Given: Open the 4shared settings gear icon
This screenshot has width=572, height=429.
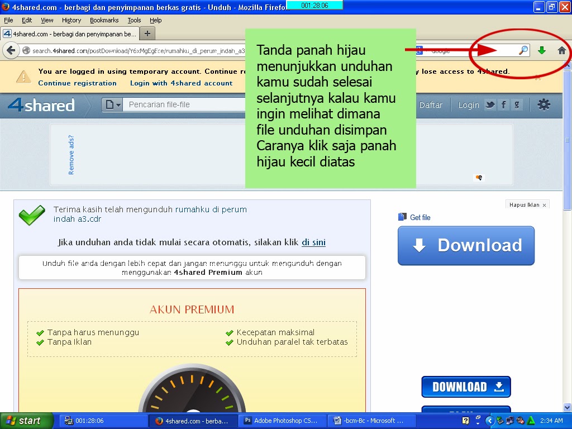Looking at the screenshot, I should point(544,104).
